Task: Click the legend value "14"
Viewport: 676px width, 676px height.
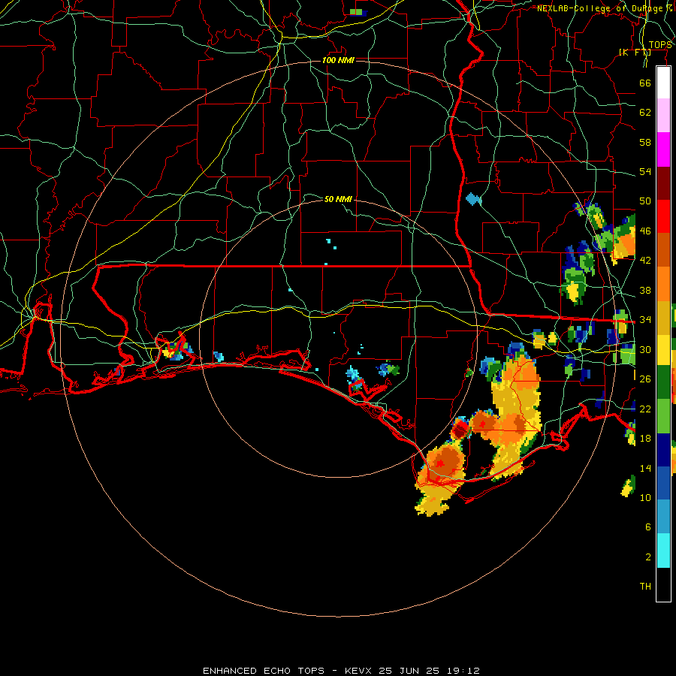Action: point(645,468)
